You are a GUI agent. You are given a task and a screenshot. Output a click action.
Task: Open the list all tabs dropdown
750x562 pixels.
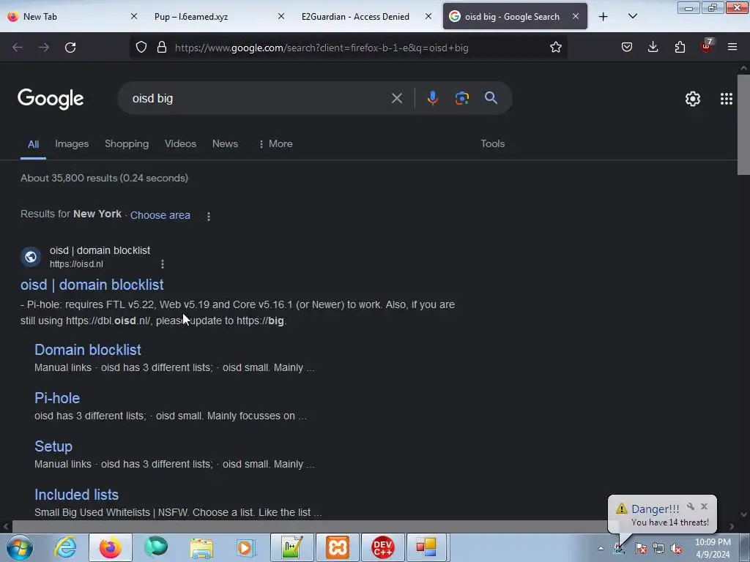click(x=632, y=16)
